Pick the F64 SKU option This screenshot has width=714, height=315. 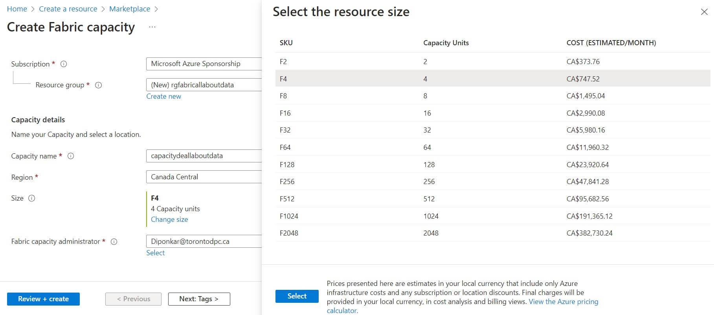click(493, 147)
